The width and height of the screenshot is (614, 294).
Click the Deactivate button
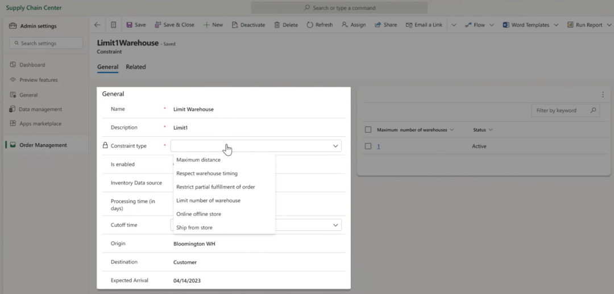[x=248, y=25]
